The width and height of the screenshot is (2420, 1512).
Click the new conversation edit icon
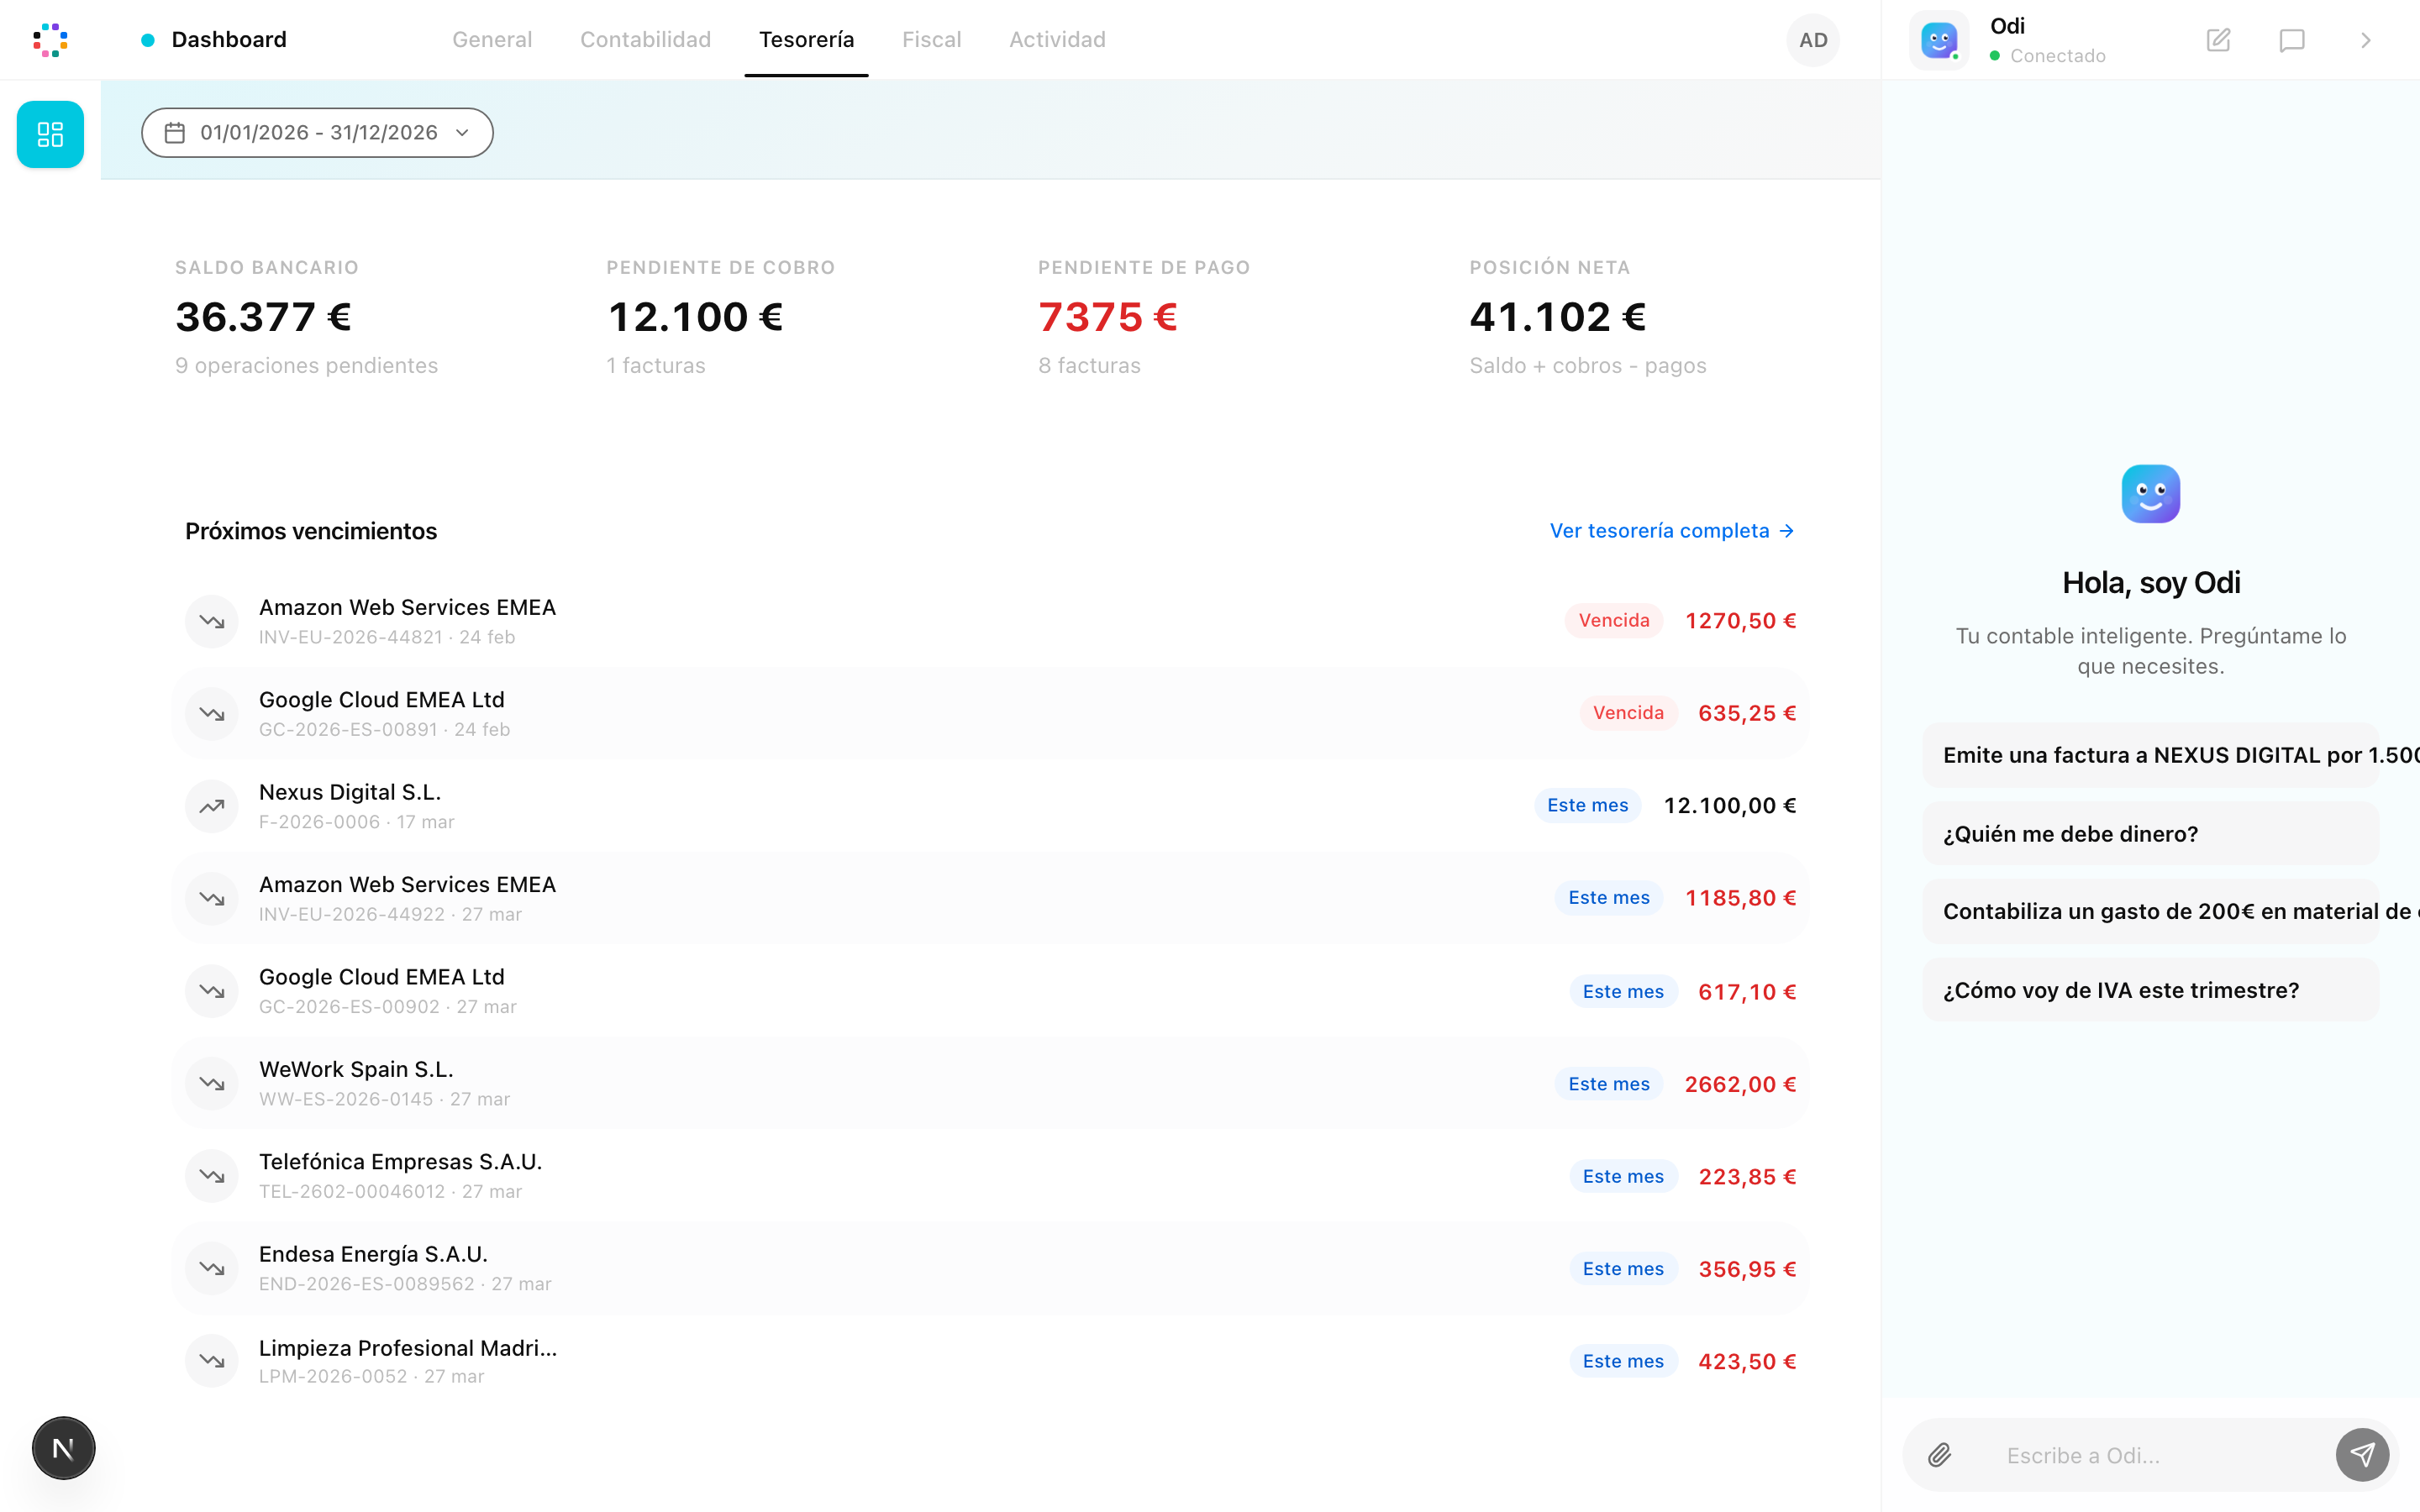(2218, 40)
